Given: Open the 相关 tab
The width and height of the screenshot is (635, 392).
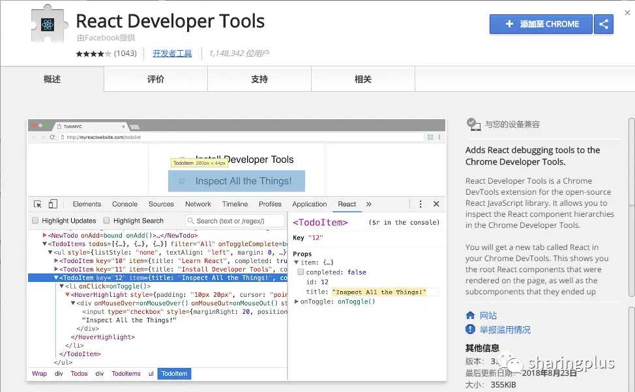Looking at the screenshot, I should tap(363, 79).
